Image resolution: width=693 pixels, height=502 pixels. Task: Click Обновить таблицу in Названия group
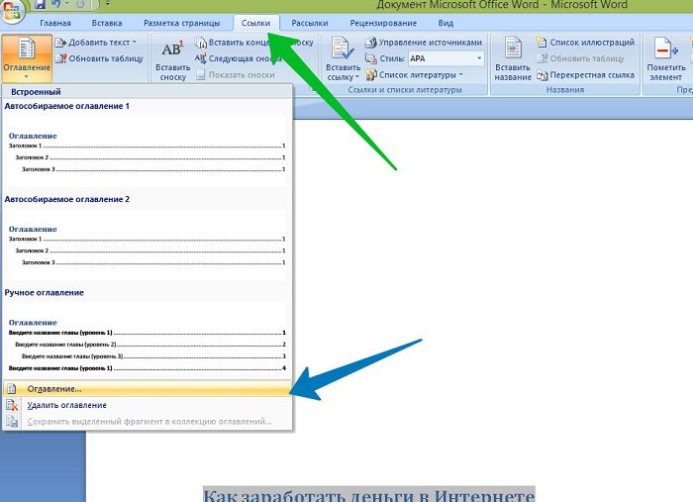click(580, 58)
